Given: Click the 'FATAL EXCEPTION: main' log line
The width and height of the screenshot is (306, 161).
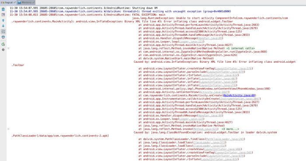Looking at the screenshot, I should (x=87, y=15).
